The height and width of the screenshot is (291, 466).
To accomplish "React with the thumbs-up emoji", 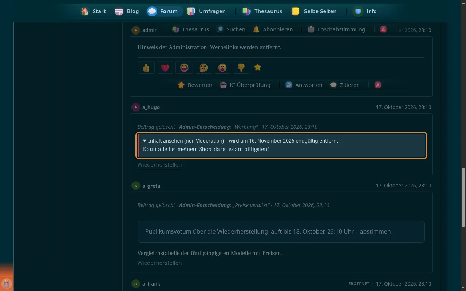I will [146, 67].
